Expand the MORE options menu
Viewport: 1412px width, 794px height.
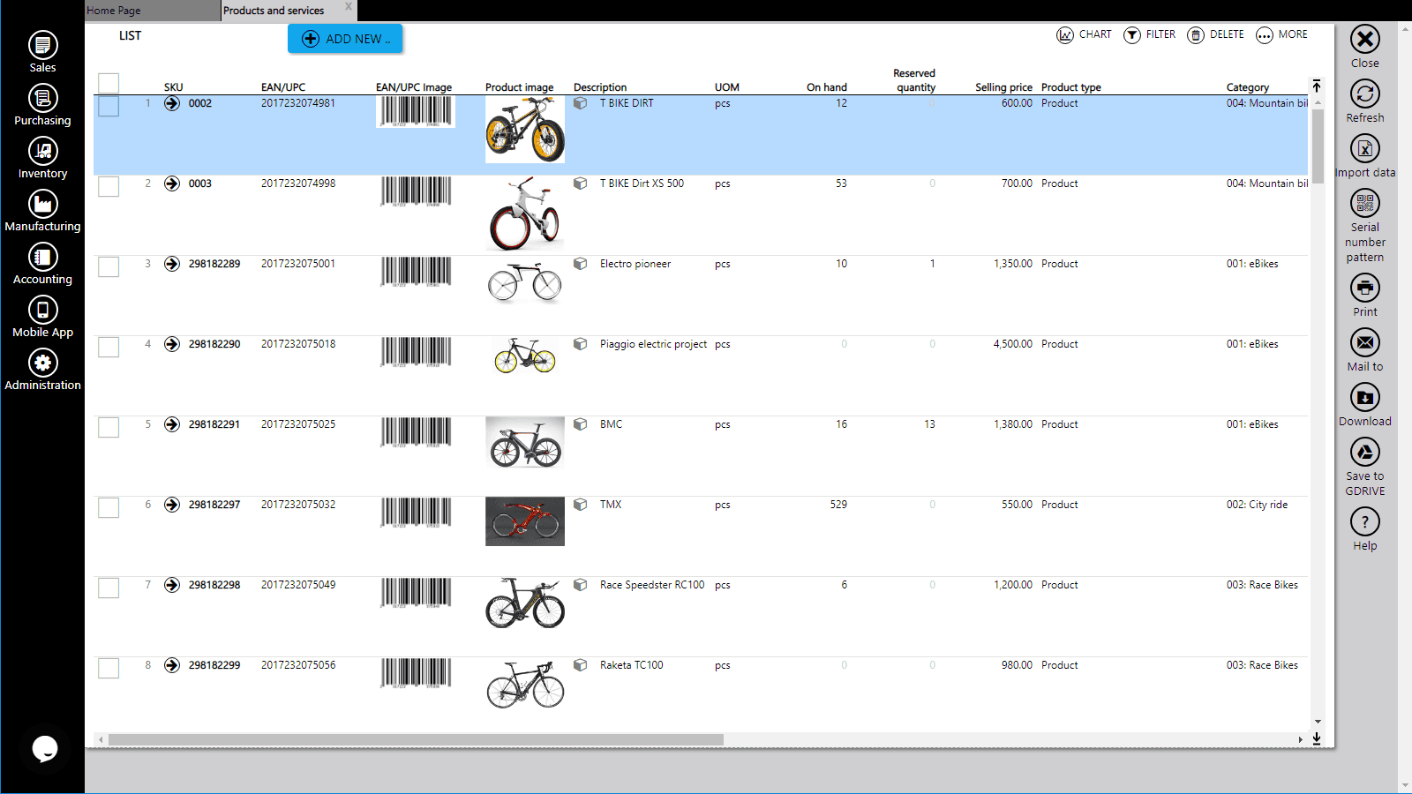point(1281,35)
